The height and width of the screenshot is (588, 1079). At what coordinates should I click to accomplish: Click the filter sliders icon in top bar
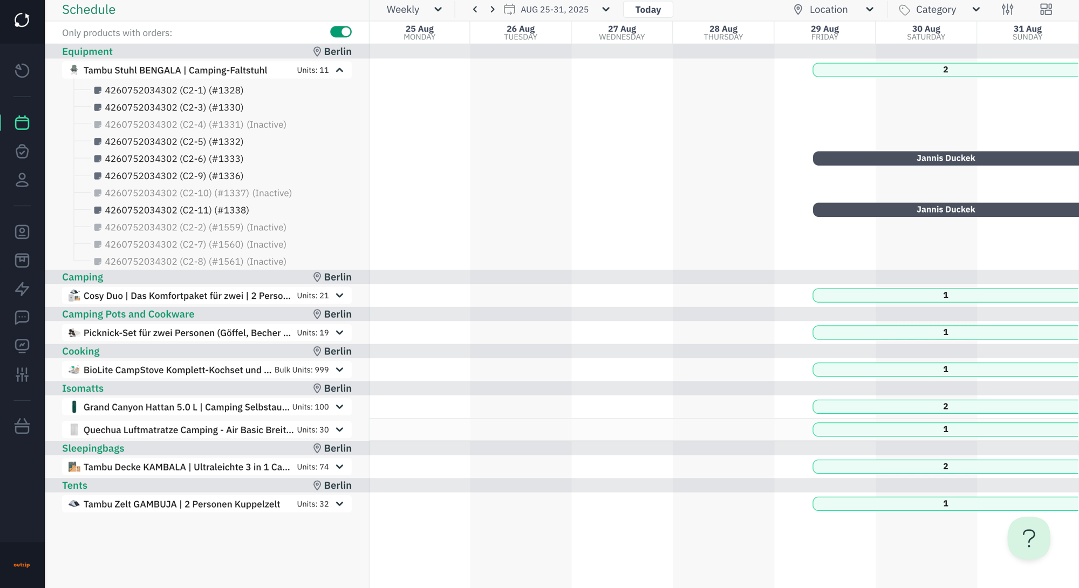(1007, 9)
